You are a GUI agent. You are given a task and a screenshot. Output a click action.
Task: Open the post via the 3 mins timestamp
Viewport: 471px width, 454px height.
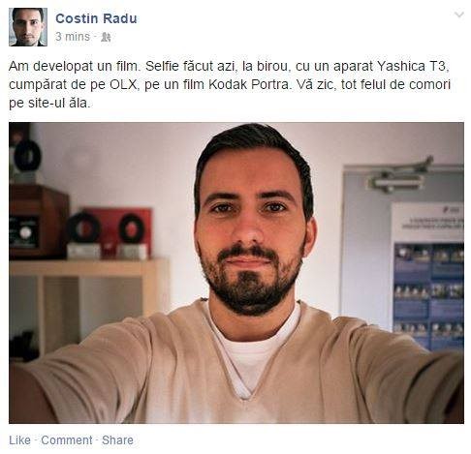pos(73,37)
